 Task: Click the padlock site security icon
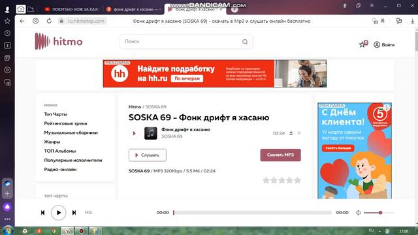[x=61, y=21]
